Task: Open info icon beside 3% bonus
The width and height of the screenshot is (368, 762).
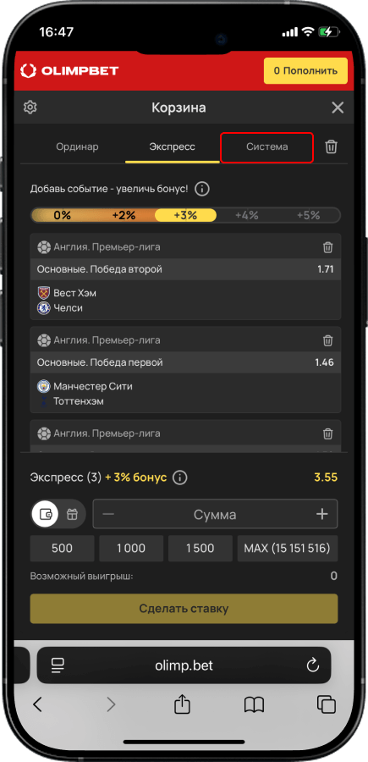Action: (179, 478)
